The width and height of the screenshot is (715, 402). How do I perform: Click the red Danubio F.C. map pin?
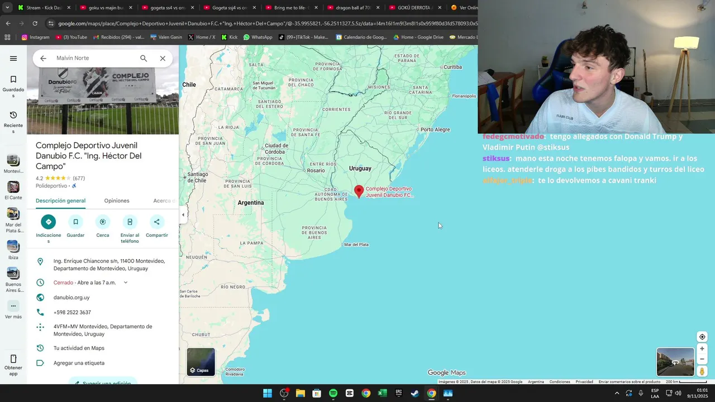click(x=359, y=192)
